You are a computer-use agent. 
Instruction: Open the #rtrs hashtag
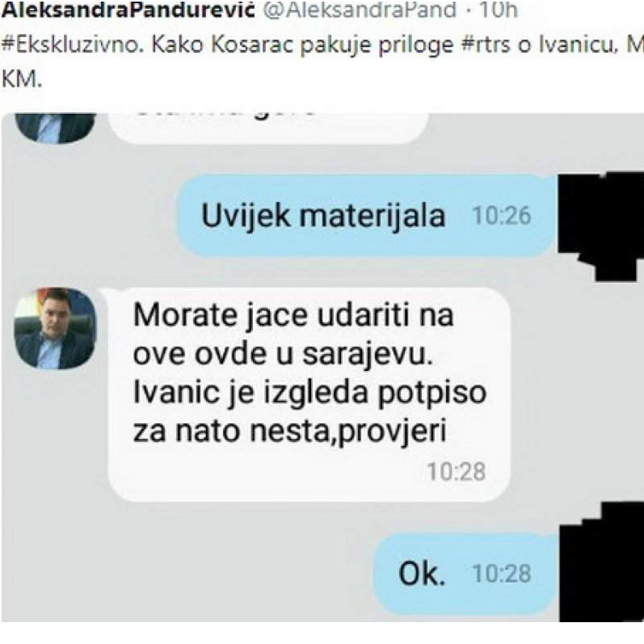486,45
